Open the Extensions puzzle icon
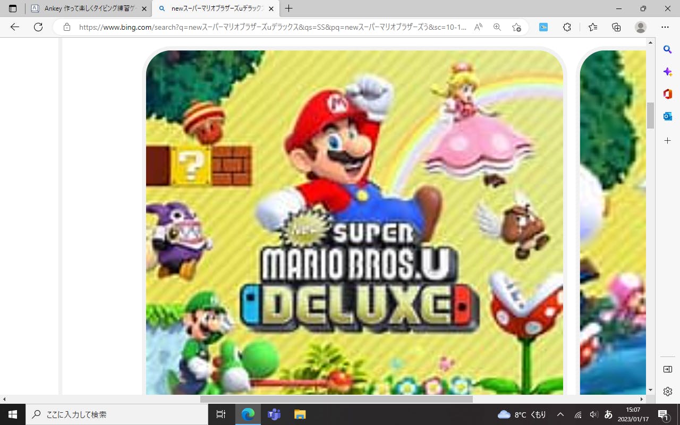The image size is (680, 425). [x=567, y=27]
